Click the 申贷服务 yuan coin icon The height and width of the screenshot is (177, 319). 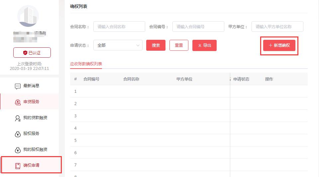[x=18, y=102]
